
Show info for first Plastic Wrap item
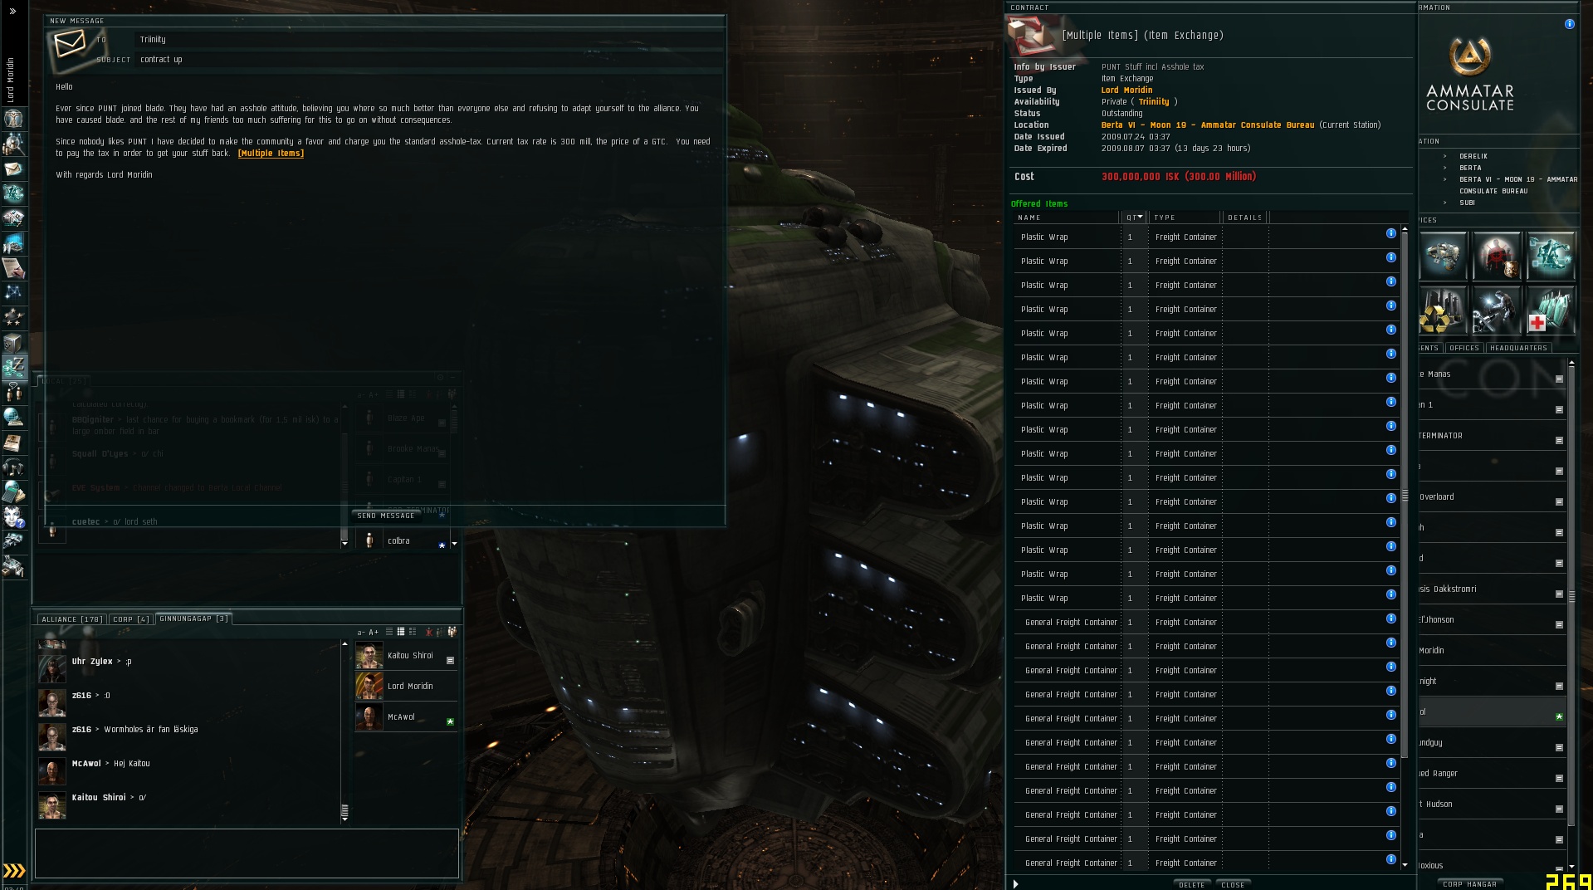(1391, 234)
